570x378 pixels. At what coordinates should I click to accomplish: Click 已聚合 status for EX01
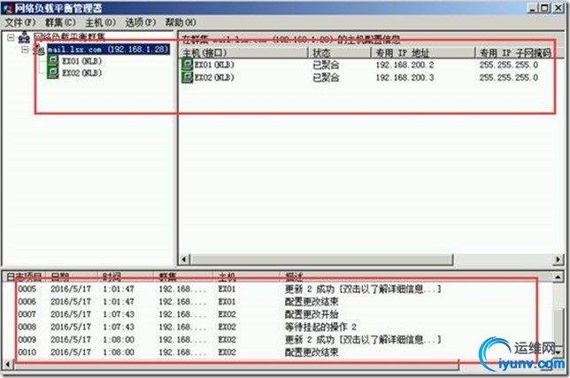coord(326,65)
